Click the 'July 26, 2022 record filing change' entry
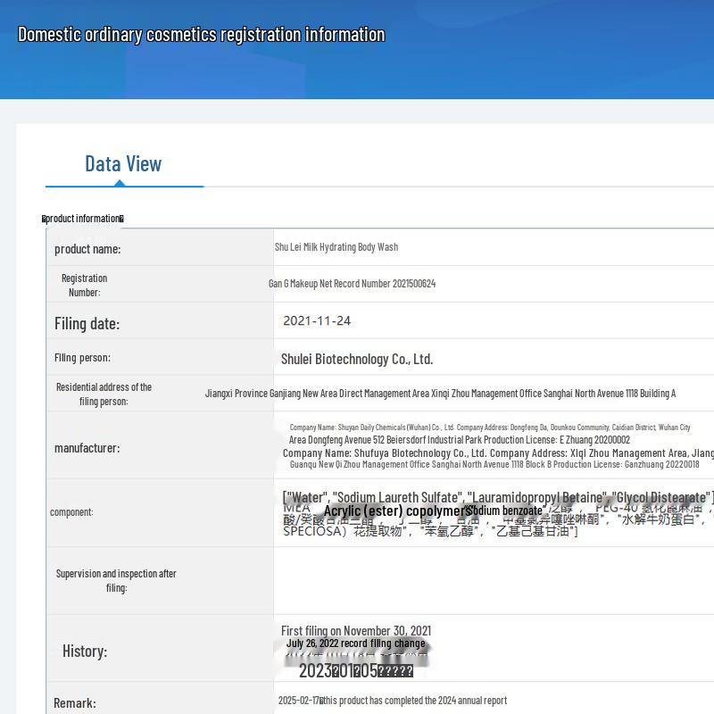 (x=355, y=643)
